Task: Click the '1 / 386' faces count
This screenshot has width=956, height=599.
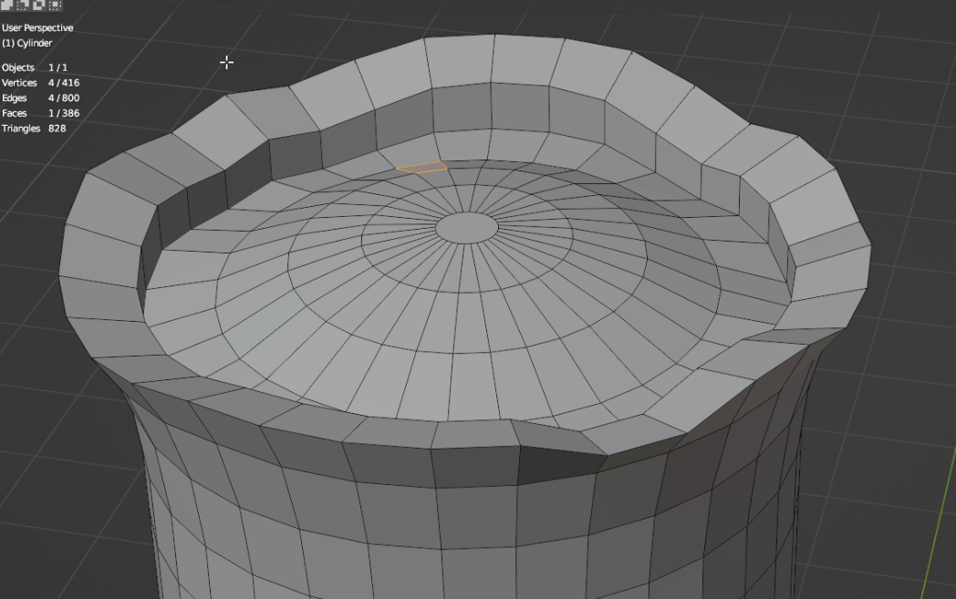Action: (x=64, y=113)
